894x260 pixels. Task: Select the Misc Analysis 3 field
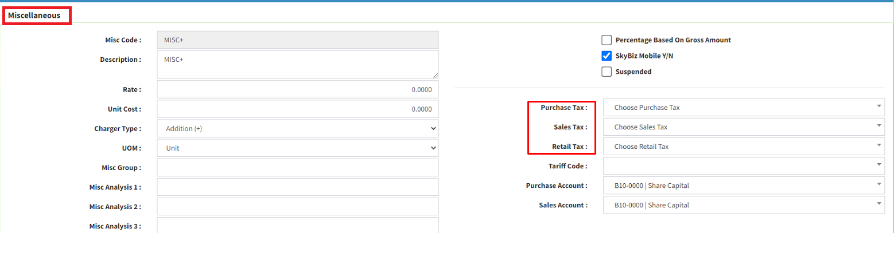tap(297, 225)
